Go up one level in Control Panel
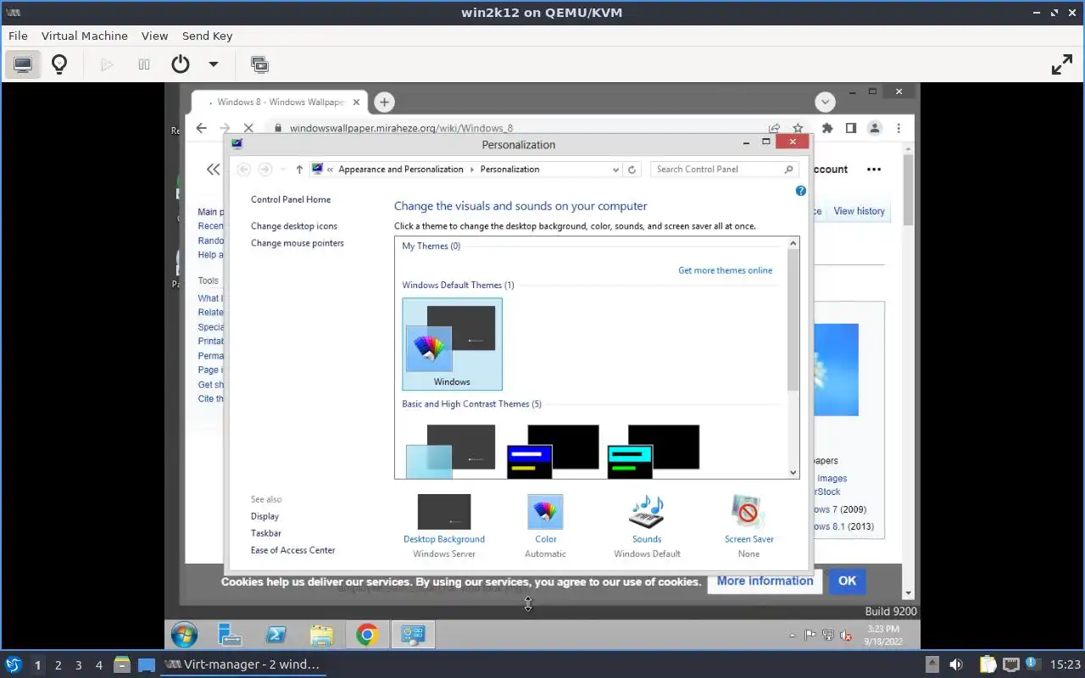 [299, 169]
